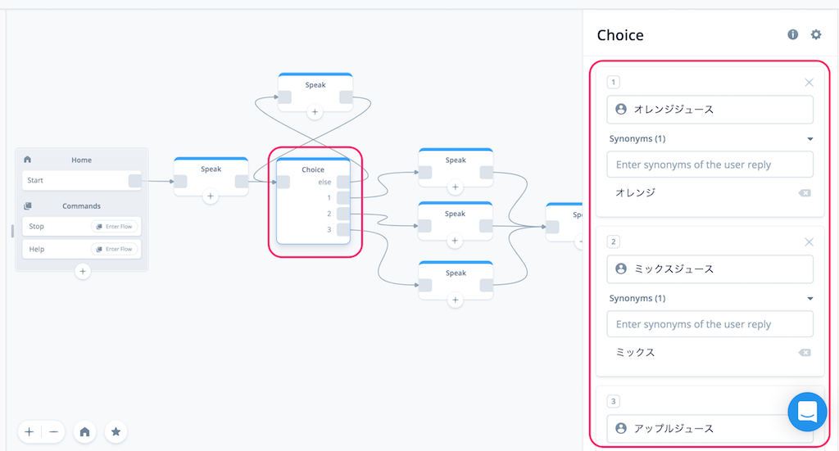Add a new command under Home block
Screen dimensions: 839x451
pos(83,272)
